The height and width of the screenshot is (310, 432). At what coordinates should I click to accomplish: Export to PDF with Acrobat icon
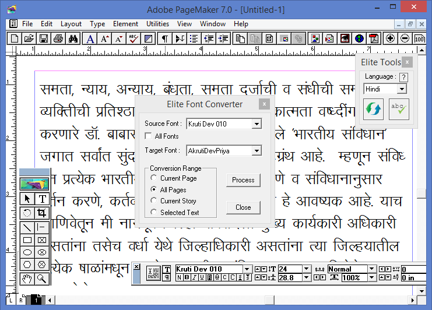tap(374, 39)
